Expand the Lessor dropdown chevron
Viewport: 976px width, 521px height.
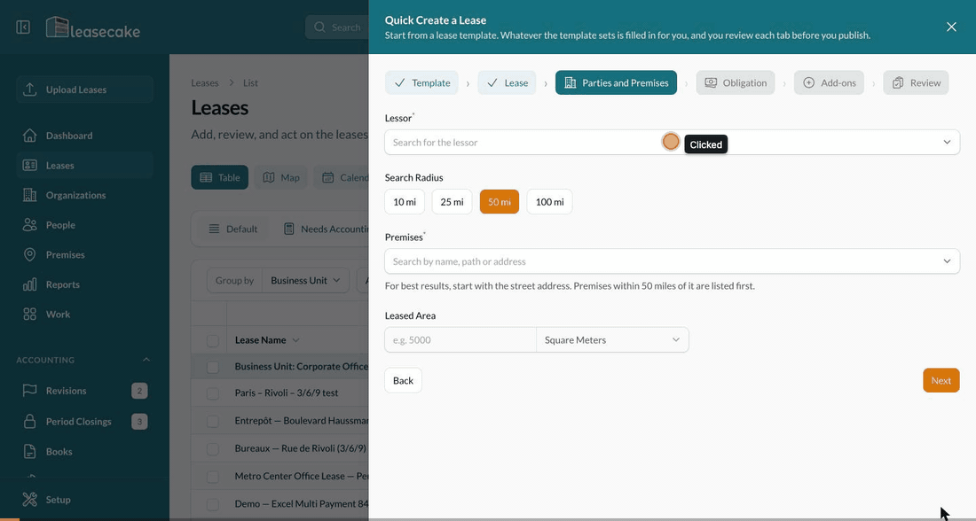click(947, 143)
